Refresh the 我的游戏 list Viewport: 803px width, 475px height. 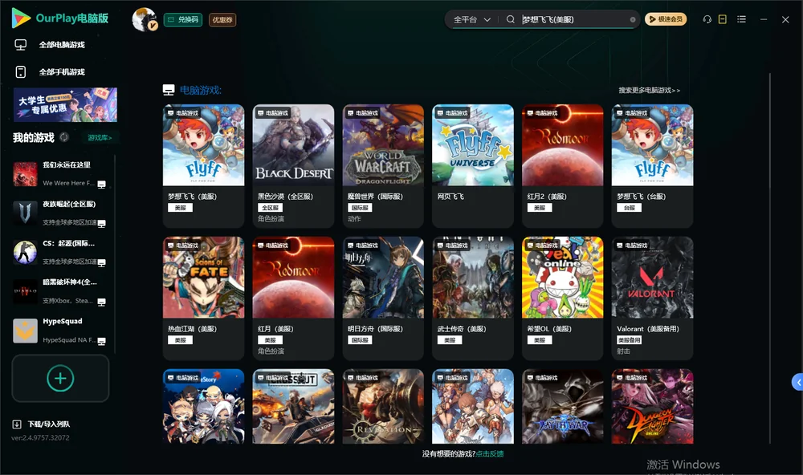(64, 137)
